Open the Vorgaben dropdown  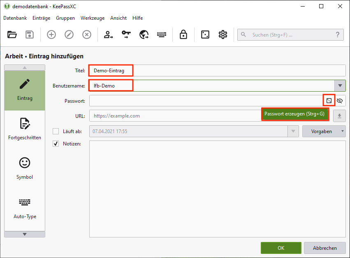pyautogui.click(x=324, y=131)
